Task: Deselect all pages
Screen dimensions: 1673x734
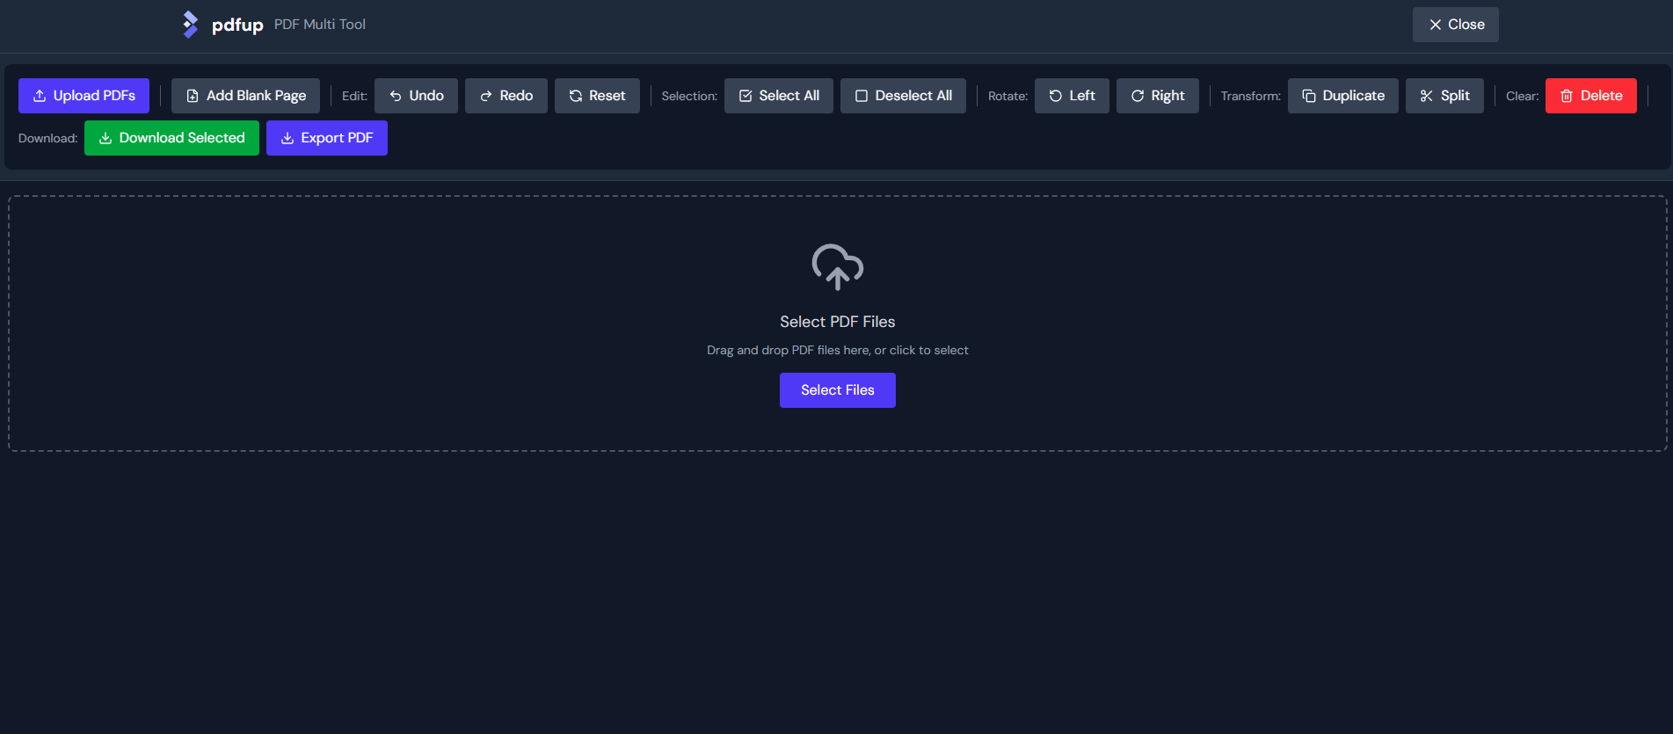Action: (x=902, y=96)
